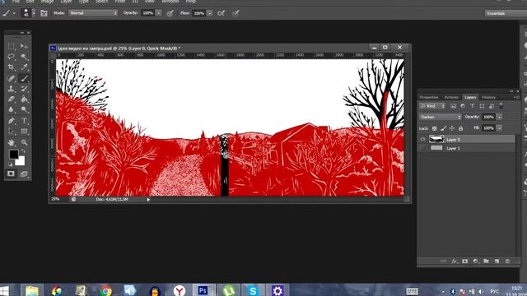The width and height of the screenshot is (527, 296).
Task: Click the background white color swatch
Action: click(21, 162)
